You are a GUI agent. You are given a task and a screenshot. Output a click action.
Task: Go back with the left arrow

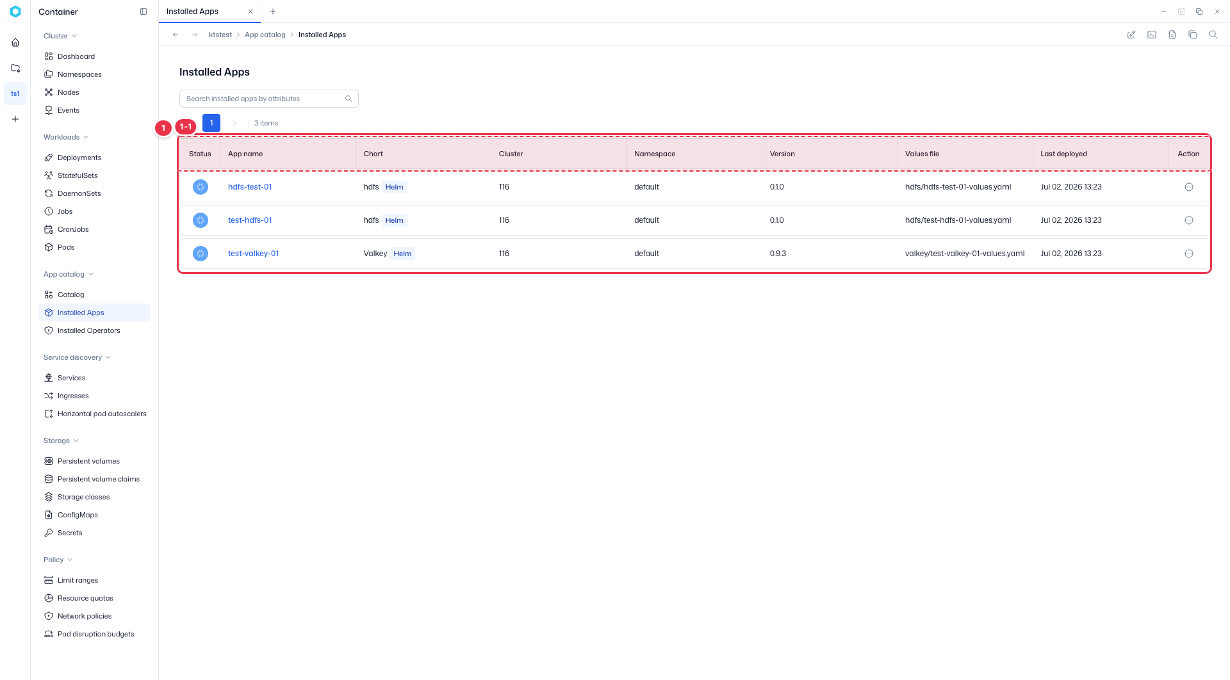(x=176, y=35)
